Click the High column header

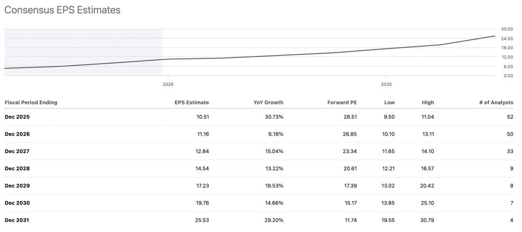coord(428,102)
